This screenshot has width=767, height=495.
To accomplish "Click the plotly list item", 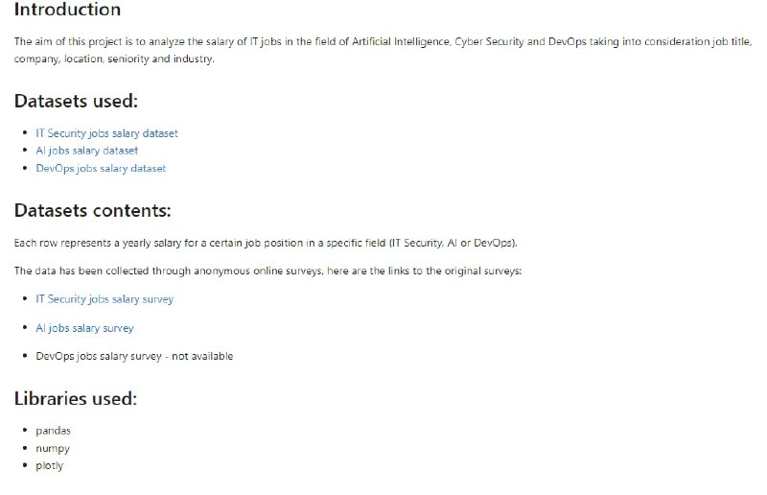I will click(49, 465).
